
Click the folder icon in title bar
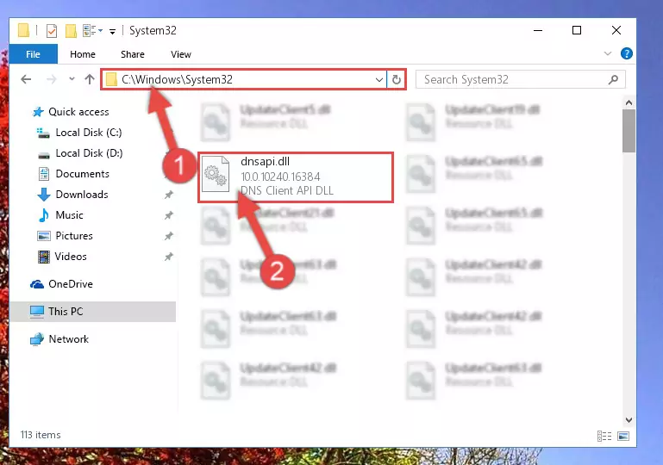point(23,31)
